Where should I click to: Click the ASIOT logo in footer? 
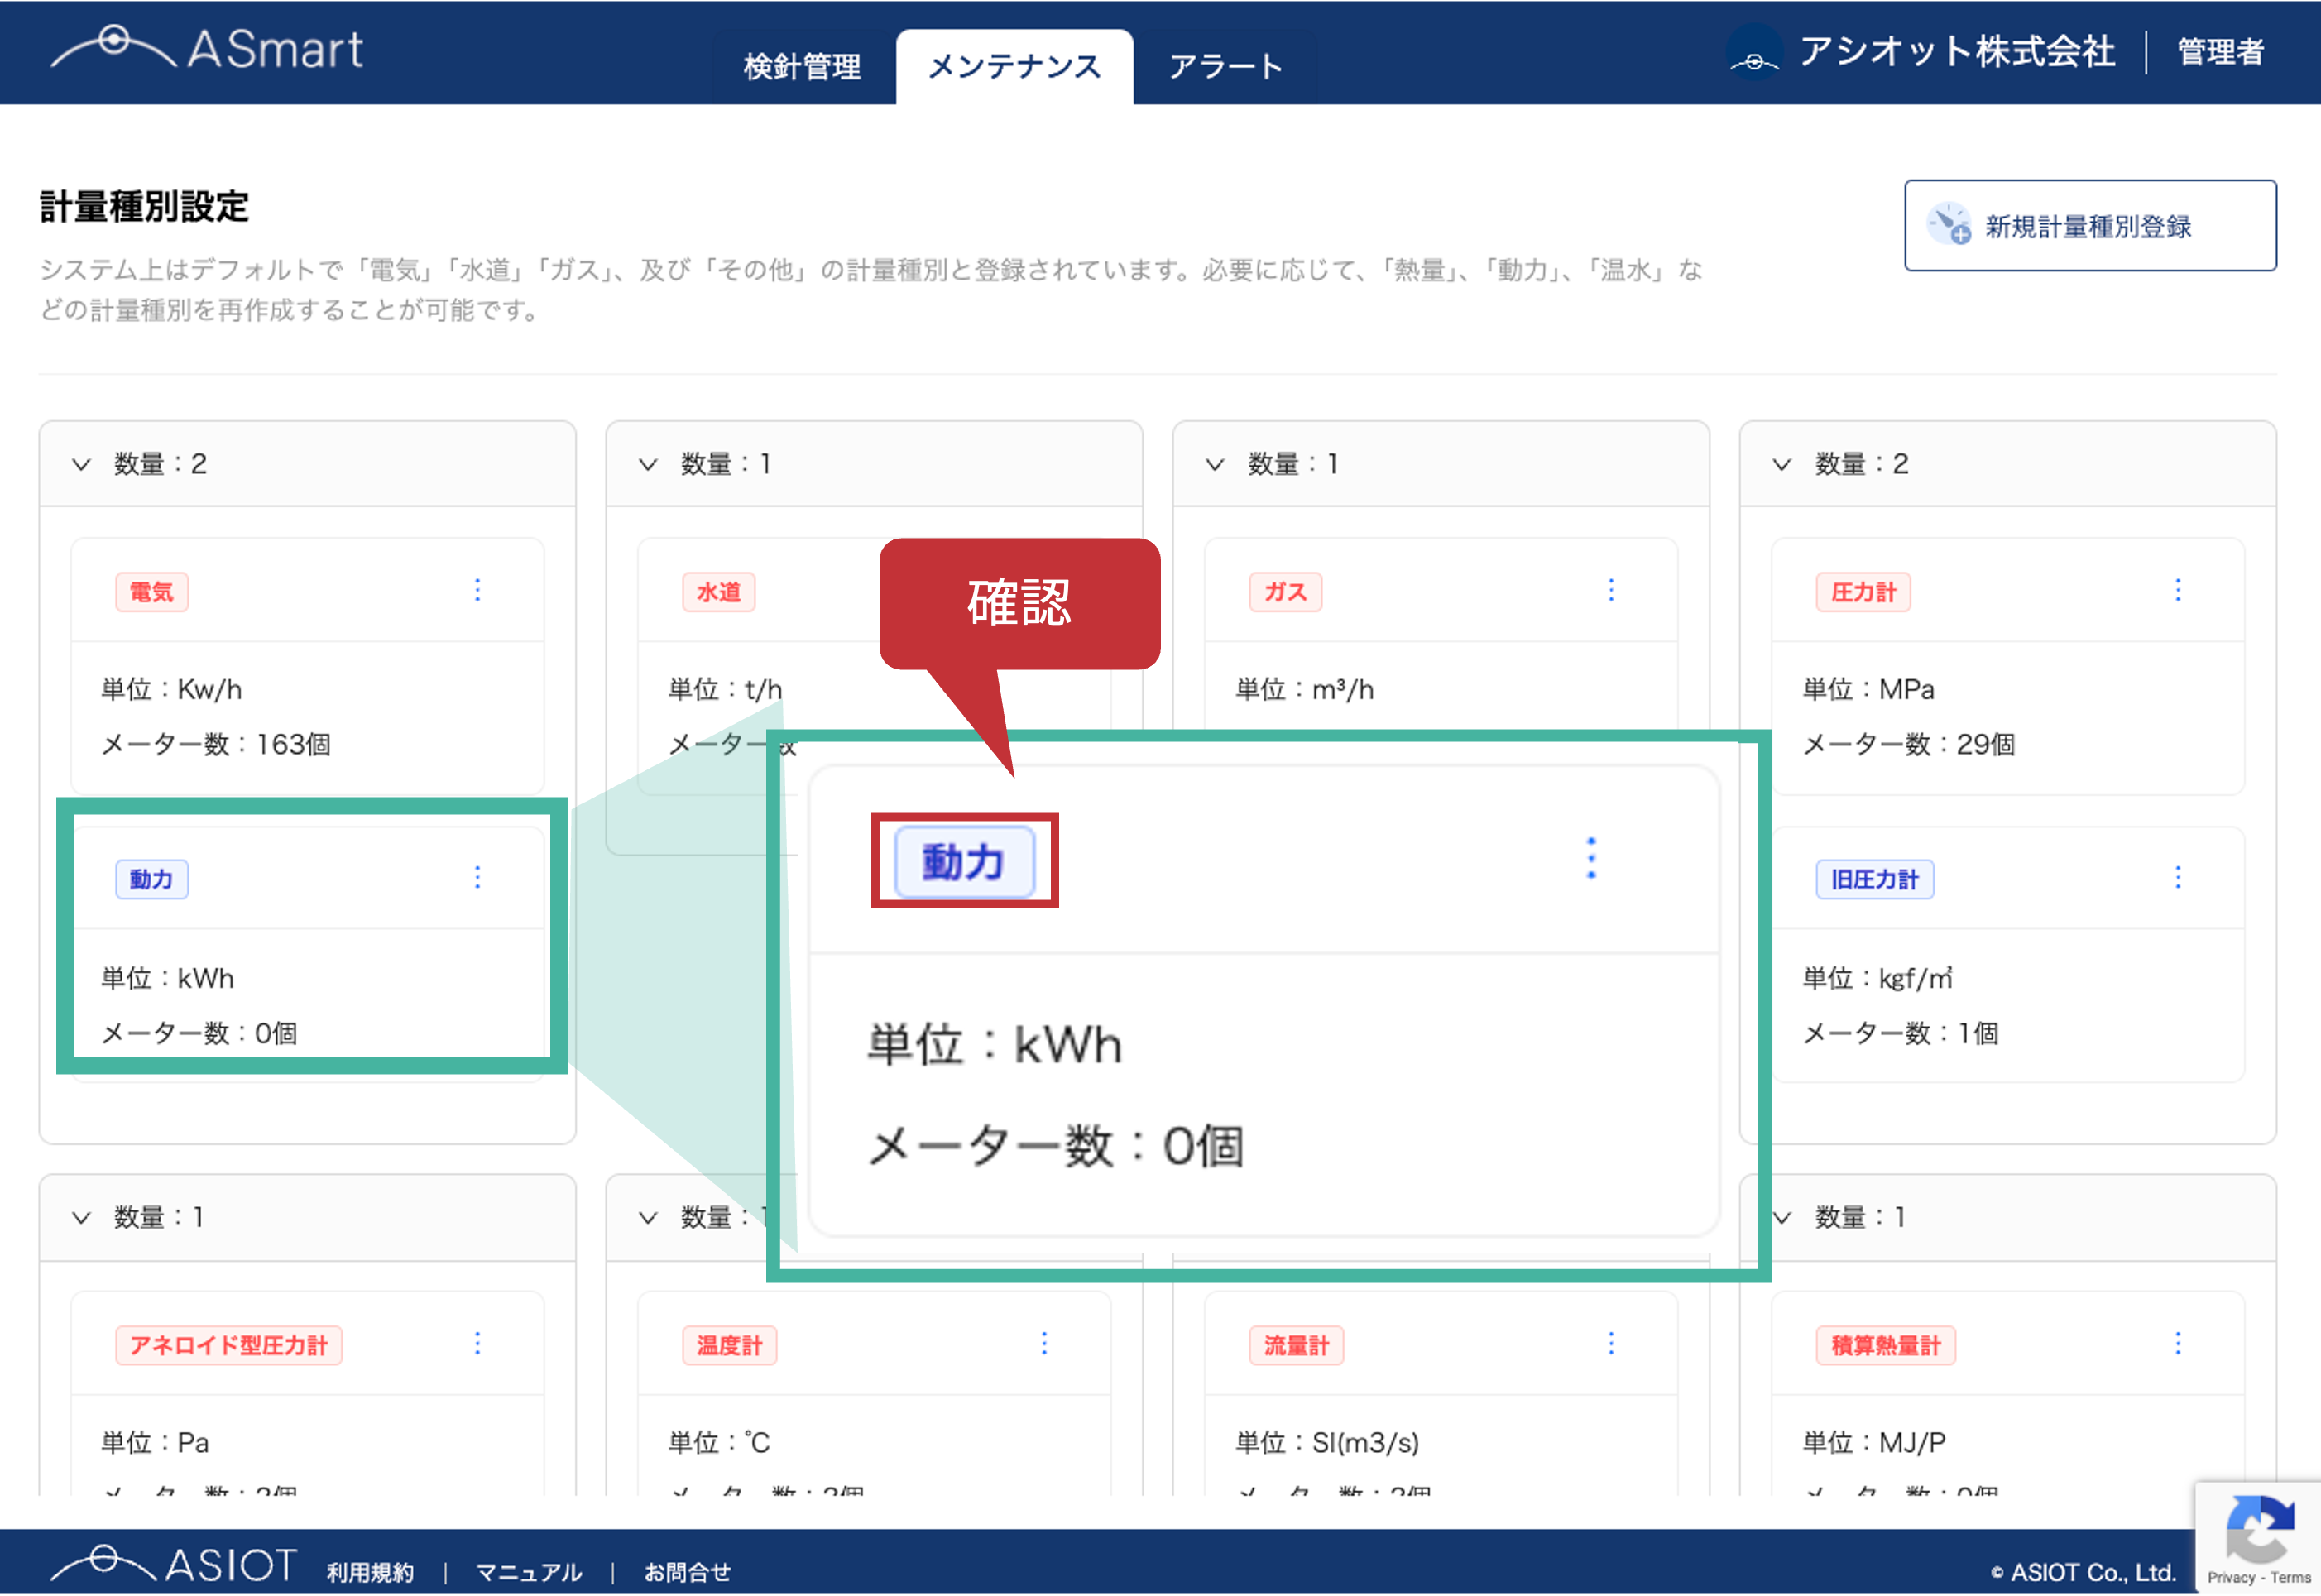coord(174,1564)
